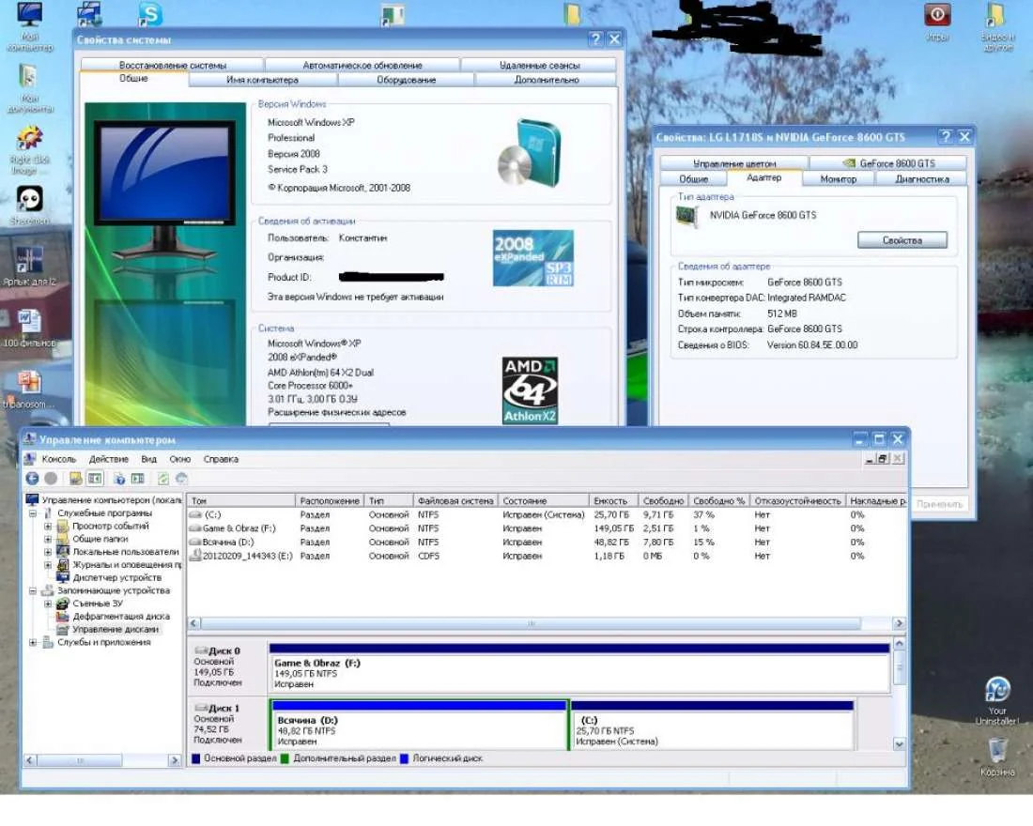Expand the Съемные ЗУ tree node

pyautogui.click(x=48, y=604)
